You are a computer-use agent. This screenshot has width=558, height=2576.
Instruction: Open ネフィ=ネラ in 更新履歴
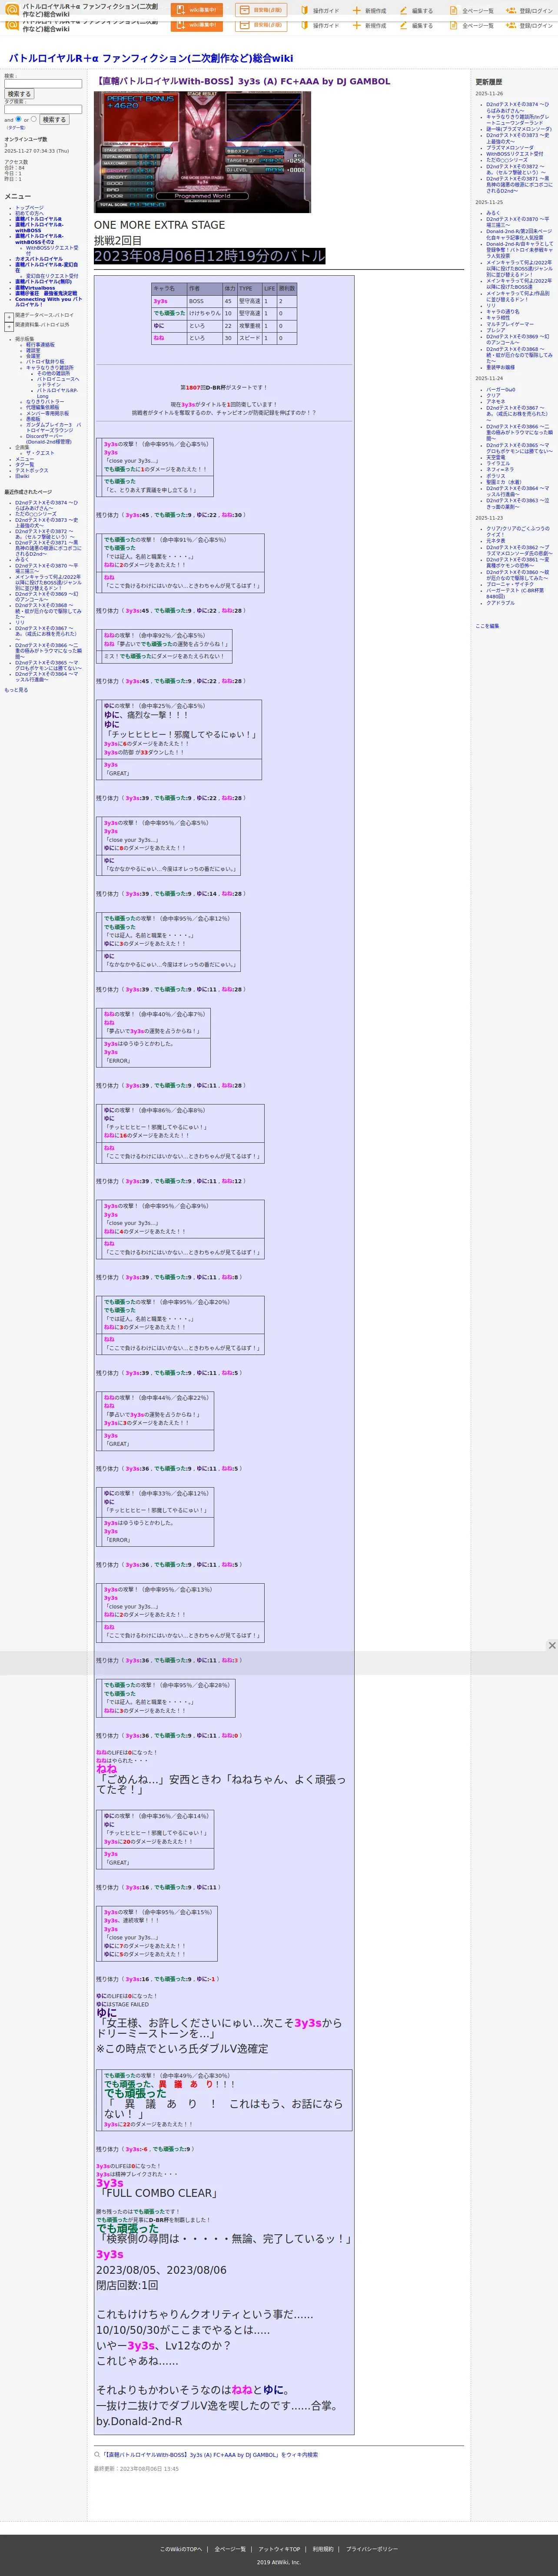coord(500,469)
